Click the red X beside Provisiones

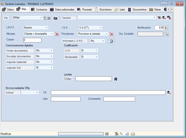pos(112,34)
